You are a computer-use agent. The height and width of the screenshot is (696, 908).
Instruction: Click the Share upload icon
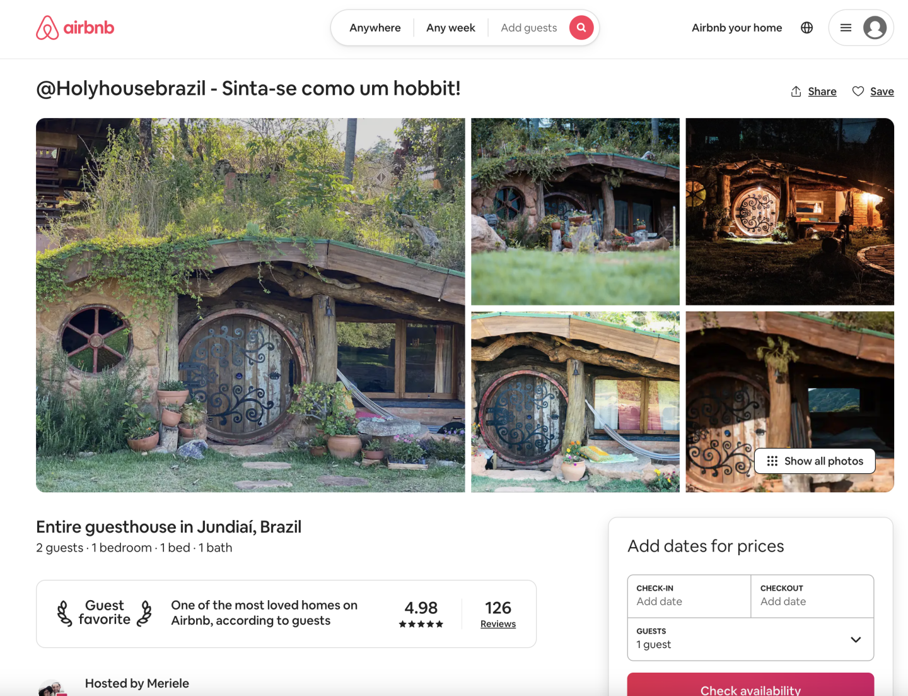coord(796,91)
